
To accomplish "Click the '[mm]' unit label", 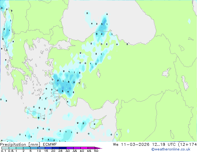I will click(34, 145).
